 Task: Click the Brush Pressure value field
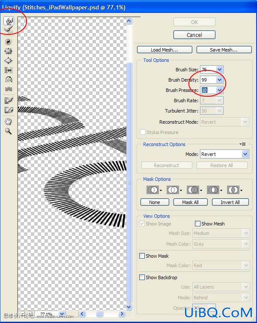coord(208,90)
